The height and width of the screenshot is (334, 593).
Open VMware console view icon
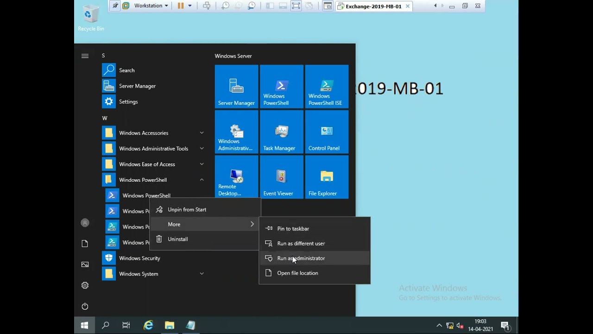pyautogui.click(x=328, y=6)
